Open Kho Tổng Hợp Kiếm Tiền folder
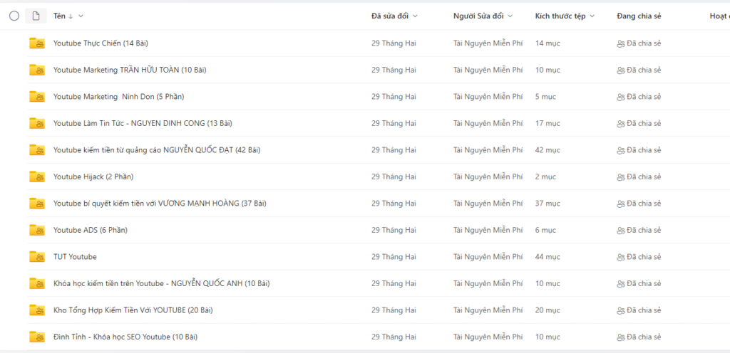 tap(133, 310)
